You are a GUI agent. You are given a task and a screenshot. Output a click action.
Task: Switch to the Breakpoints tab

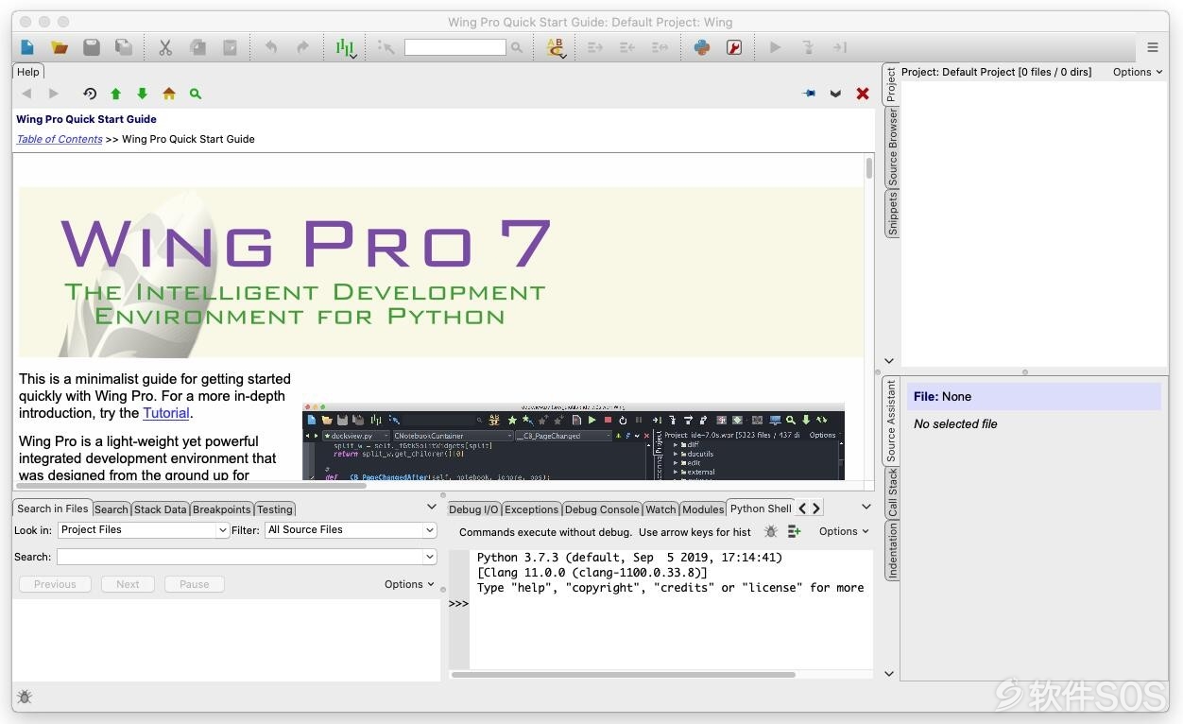pos(222,509)
